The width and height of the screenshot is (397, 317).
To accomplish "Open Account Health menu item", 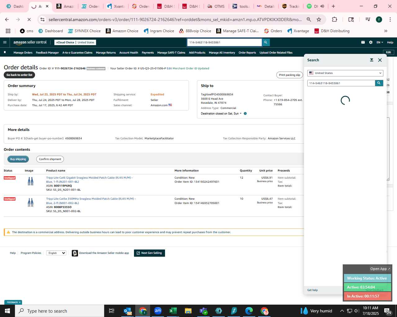I will 129,53.
